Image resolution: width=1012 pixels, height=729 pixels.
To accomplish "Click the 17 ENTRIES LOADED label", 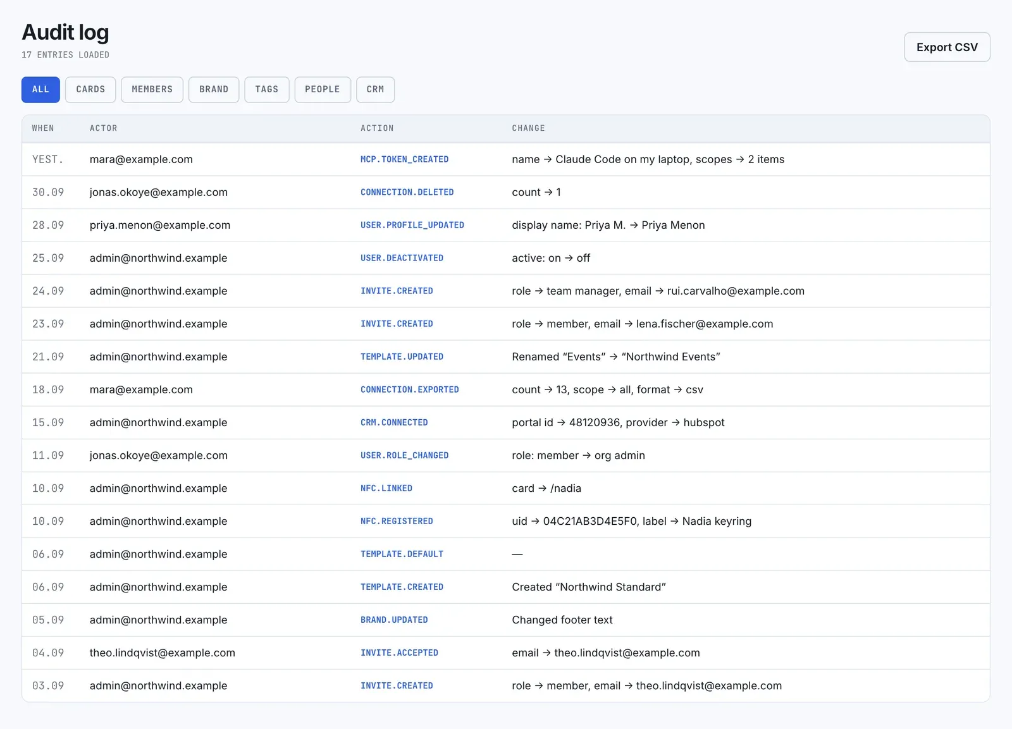I will tap(65, 55).
